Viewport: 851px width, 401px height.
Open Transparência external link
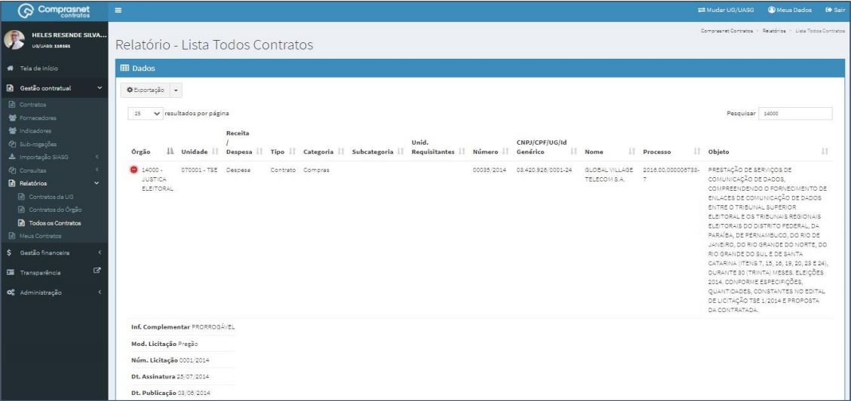tap(54, 273)
